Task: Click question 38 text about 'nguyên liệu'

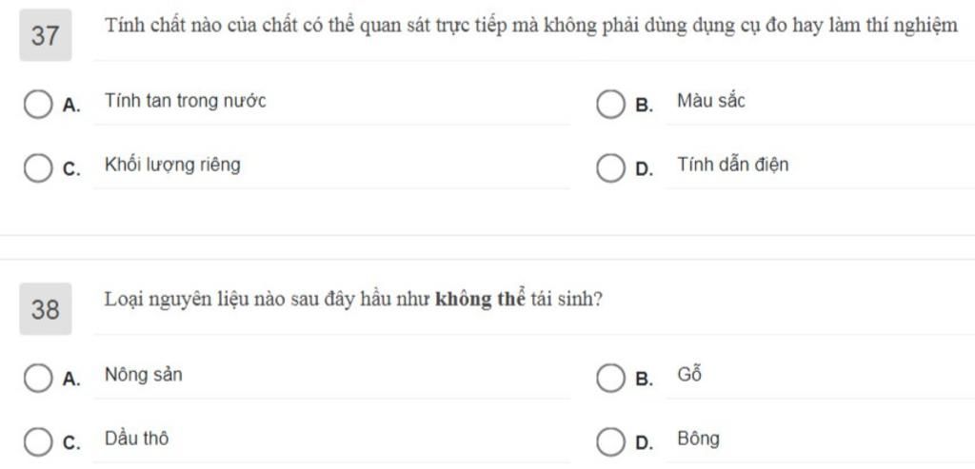Action: click(x=353, y=300)
